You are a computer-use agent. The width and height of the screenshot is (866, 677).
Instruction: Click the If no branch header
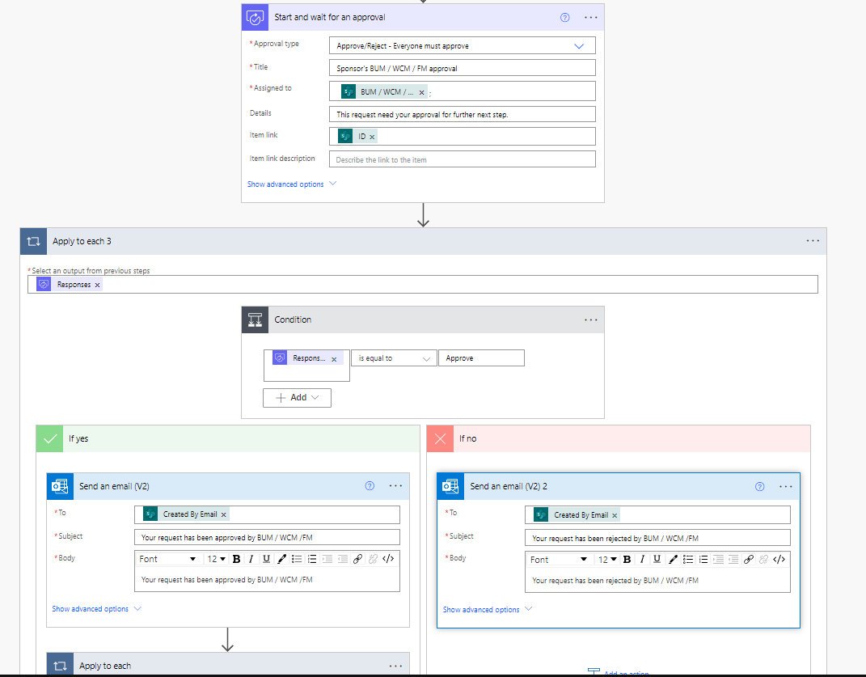[x=619, y=439]
